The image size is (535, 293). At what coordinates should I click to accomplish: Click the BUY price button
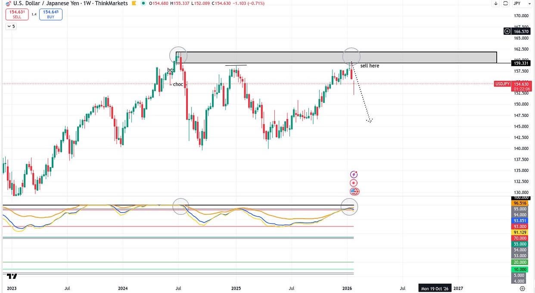(50, 15)
